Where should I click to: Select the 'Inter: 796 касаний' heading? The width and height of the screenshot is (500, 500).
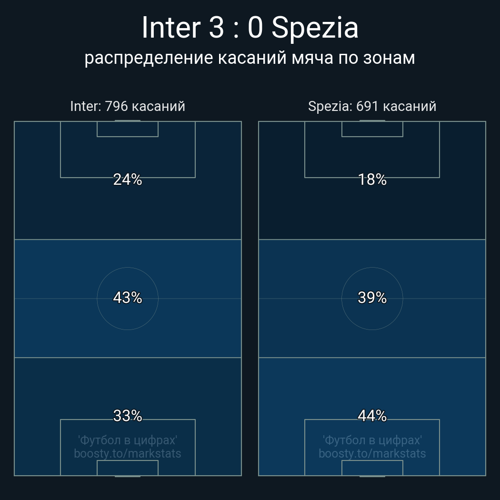[x=128, y=106]
